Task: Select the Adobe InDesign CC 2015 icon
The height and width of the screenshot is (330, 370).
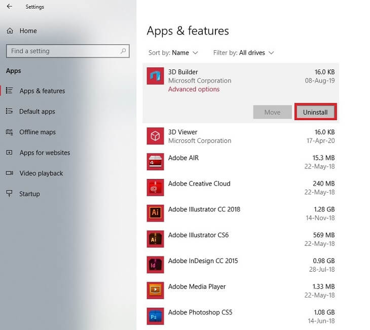Action: 155,265
